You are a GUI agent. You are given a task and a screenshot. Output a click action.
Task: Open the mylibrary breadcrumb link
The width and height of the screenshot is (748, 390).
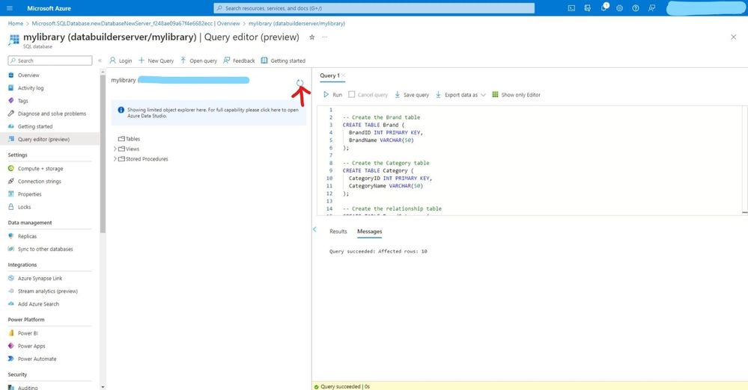297,23
